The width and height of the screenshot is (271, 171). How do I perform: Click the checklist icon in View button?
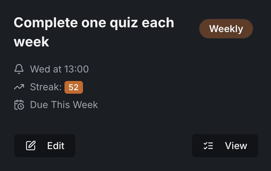[x=208, y=146]
